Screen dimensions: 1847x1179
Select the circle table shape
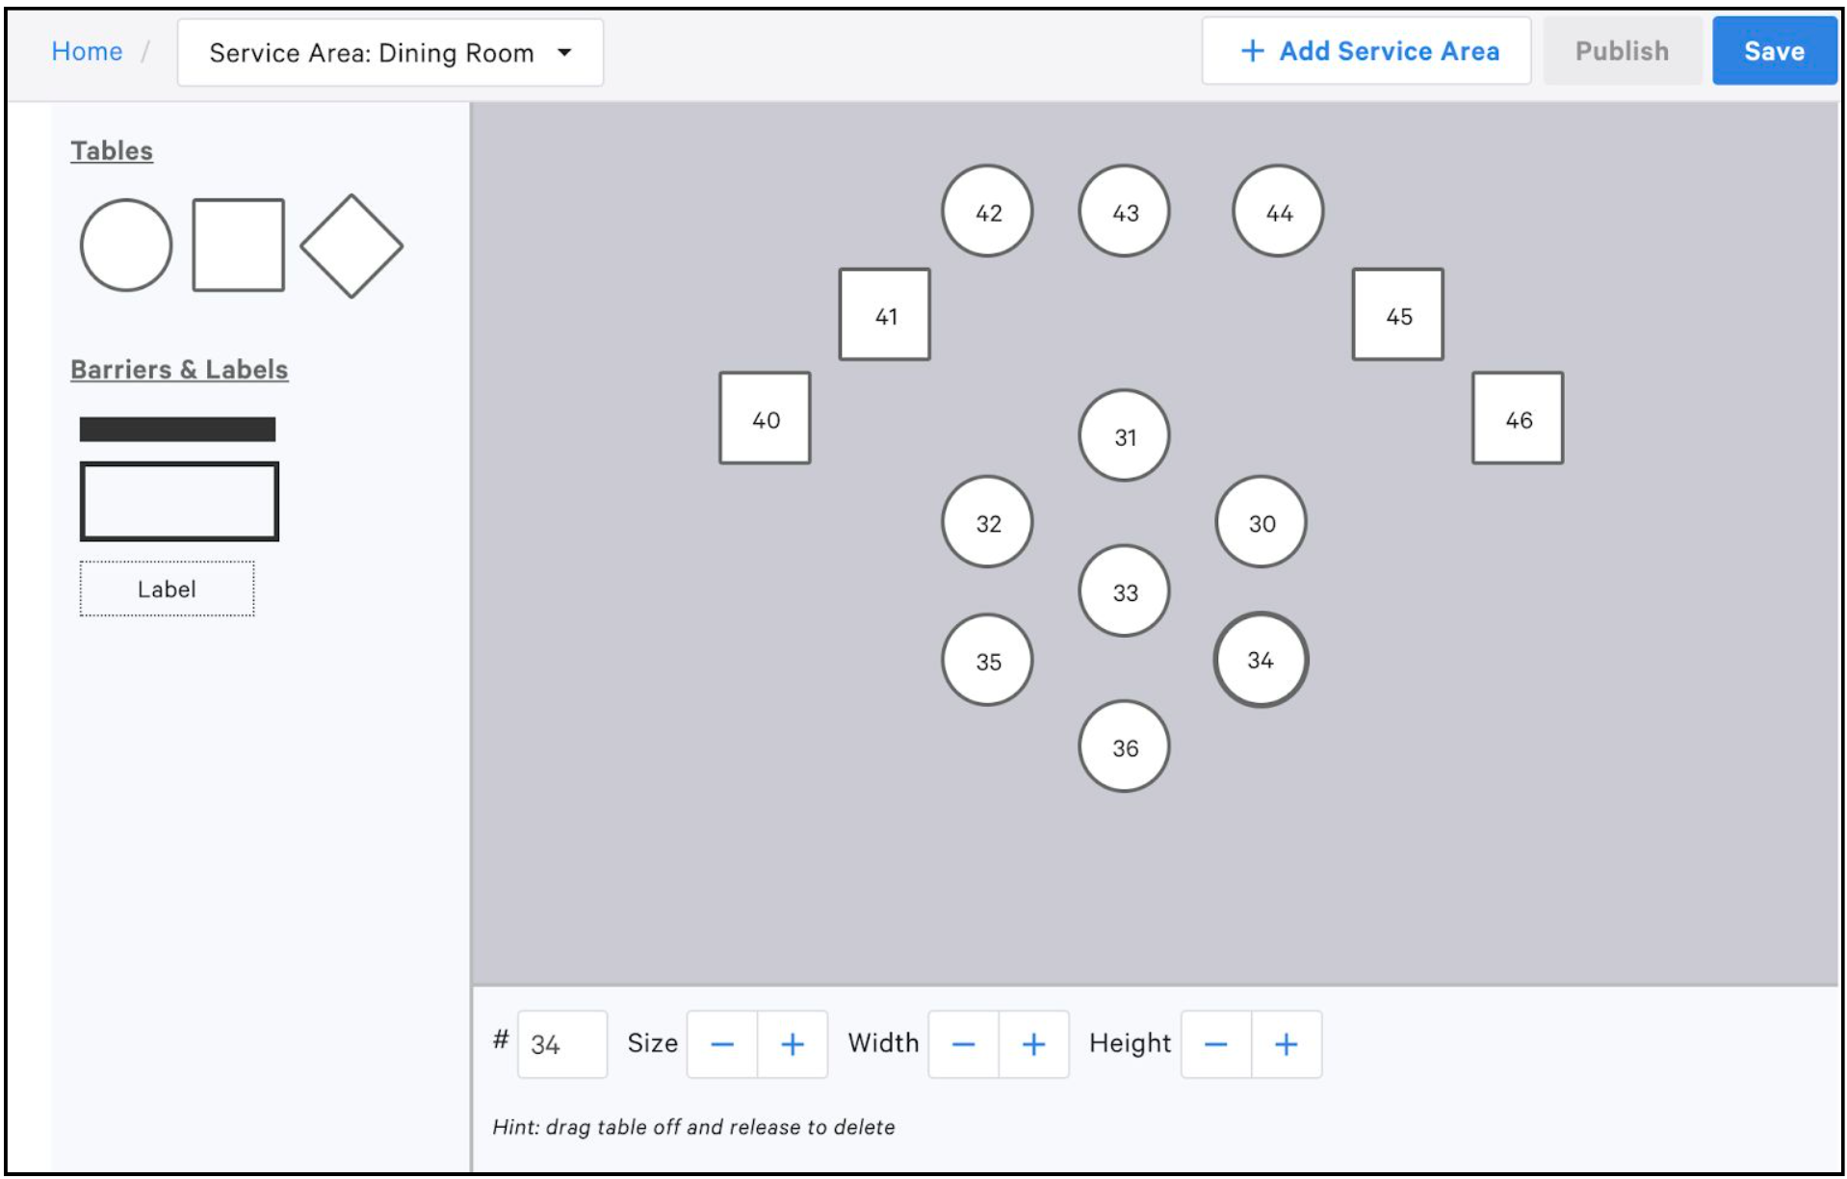(124, 244)
